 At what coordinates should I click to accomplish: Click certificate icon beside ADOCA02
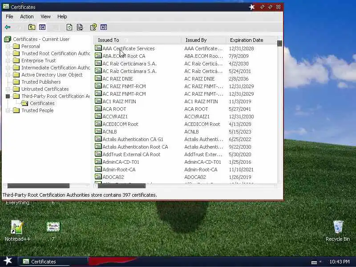point(98,177)
